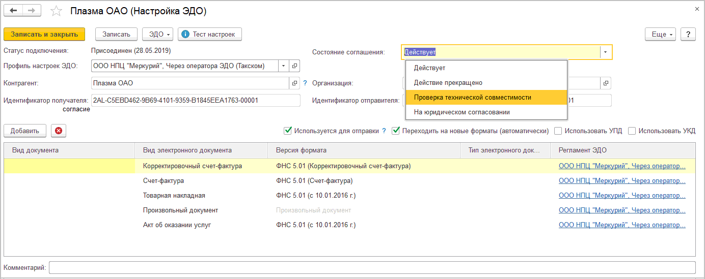The width and height of the screenshot is (705, 279).
Task: Run 'Тест настроек' button
Action: pyautogui.click(x=209, y=34)
